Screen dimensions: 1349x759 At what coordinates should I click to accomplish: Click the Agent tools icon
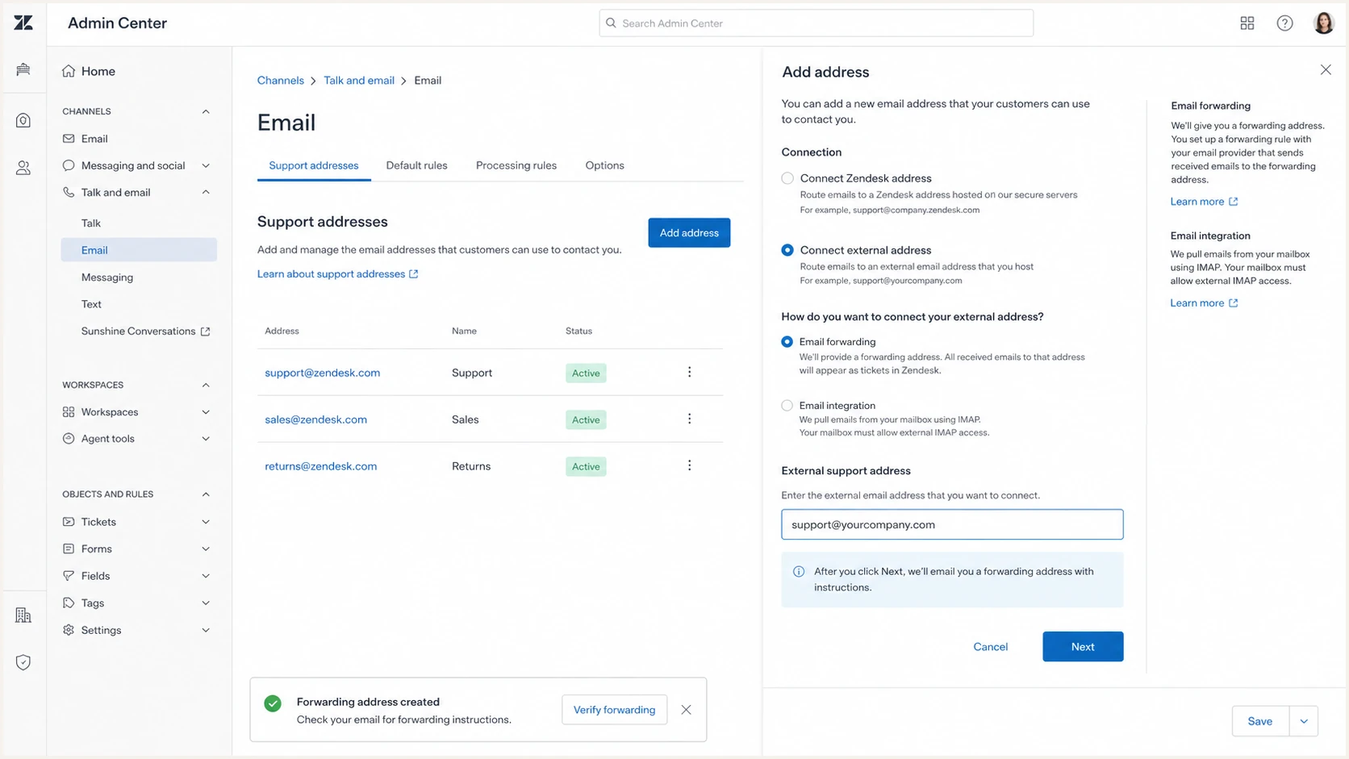(69, 439)
